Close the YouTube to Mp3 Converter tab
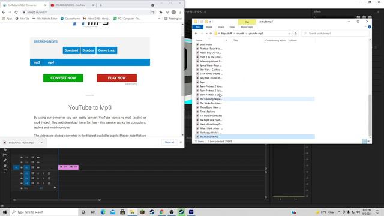Screen dimensions: 384x216 (46, 5)
